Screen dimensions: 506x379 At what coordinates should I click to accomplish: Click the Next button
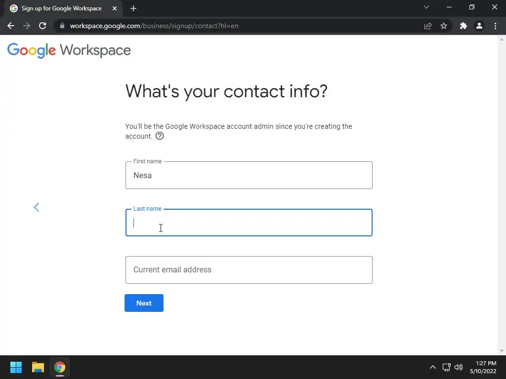point(144,303)
